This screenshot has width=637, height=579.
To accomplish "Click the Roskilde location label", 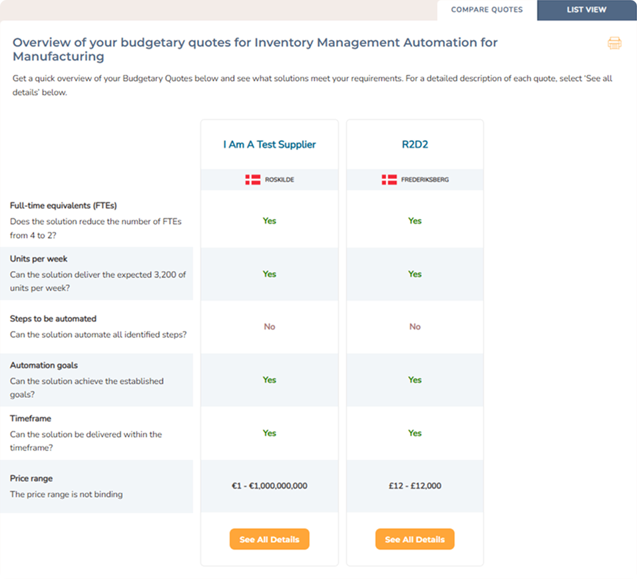I will pyautogui.click(x=279, y=180).
